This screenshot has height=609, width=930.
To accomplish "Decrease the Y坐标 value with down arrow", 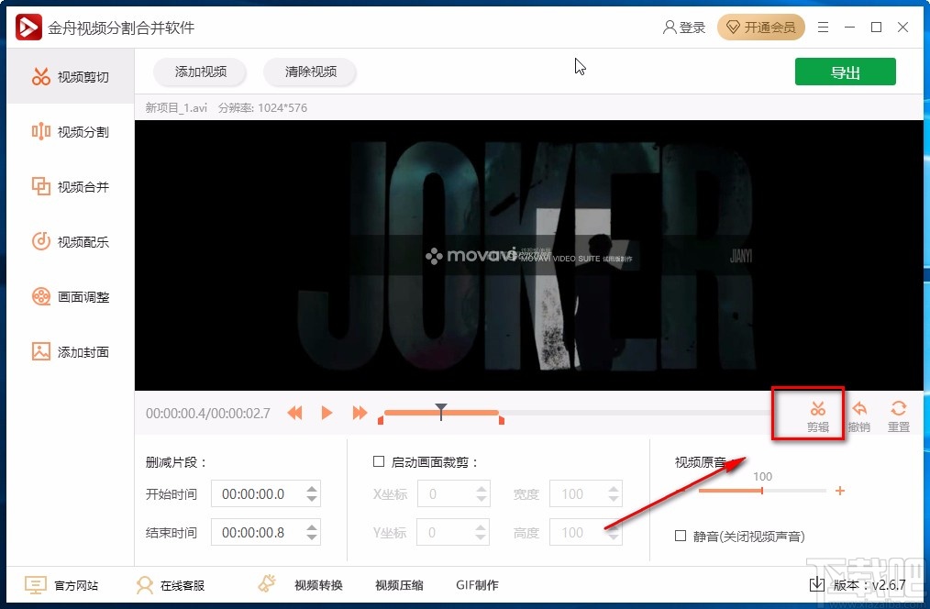I will (x=481, y=537).
